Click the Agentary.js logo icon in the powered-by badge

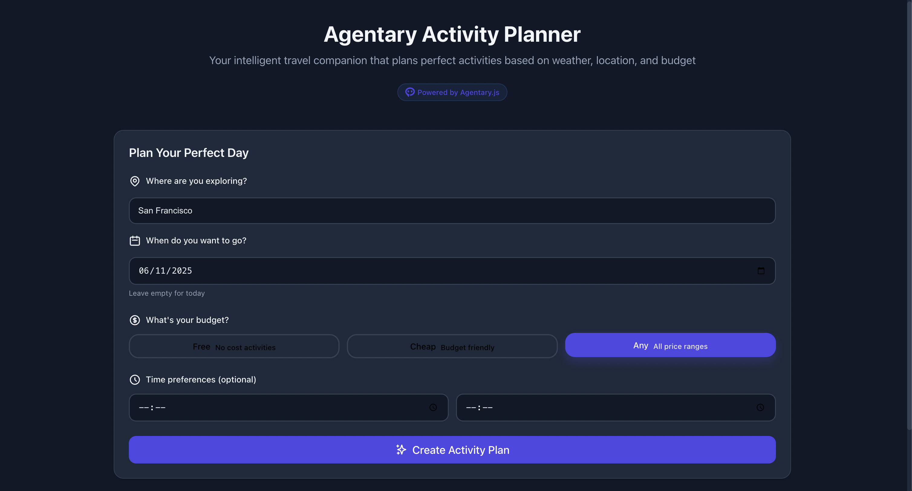pyautogui.click(x=410, y=92)
